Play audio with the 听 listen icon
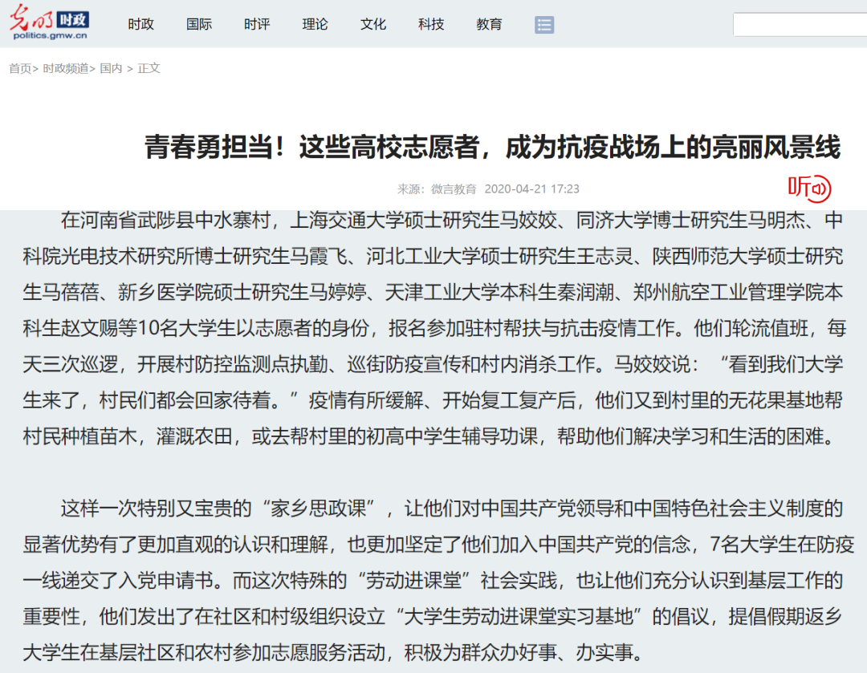867x673 pixels. point(809,189)
